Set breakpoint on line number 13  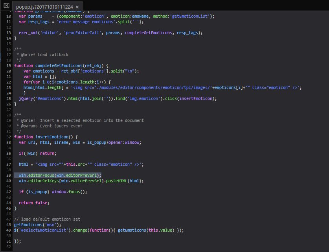(9, 33)
